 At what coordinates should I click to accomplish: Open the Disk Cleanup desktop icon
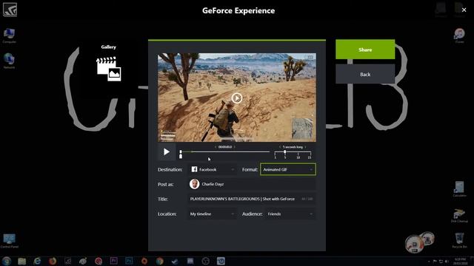point(459,215)
